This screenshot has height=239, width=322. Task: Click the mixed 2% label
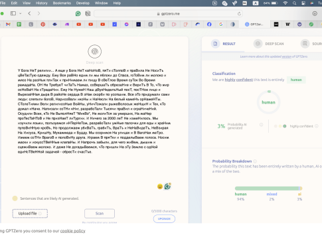click(x=272, y=197)
